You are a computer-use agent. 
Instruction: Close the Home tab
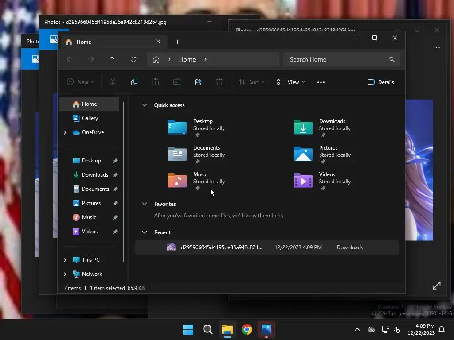click(x=158, y=42)
